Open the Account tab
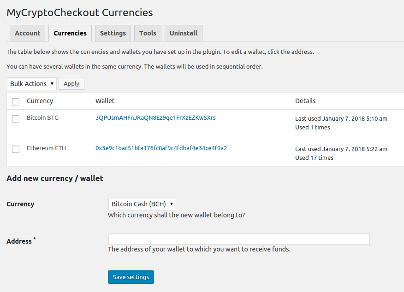The height and width of the screenshot is (292, 404). (27, 33)
